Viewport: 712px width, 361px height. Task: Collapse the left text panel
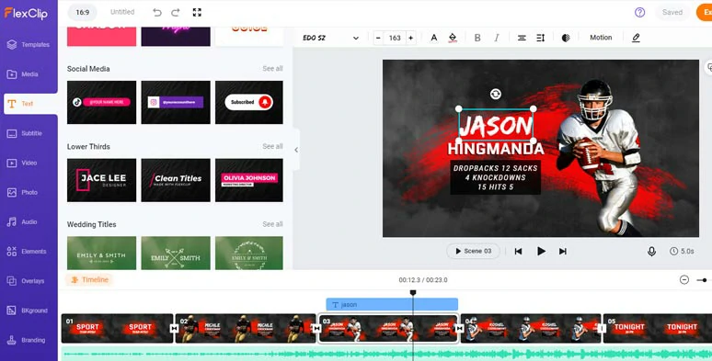(x=296, y=150)
